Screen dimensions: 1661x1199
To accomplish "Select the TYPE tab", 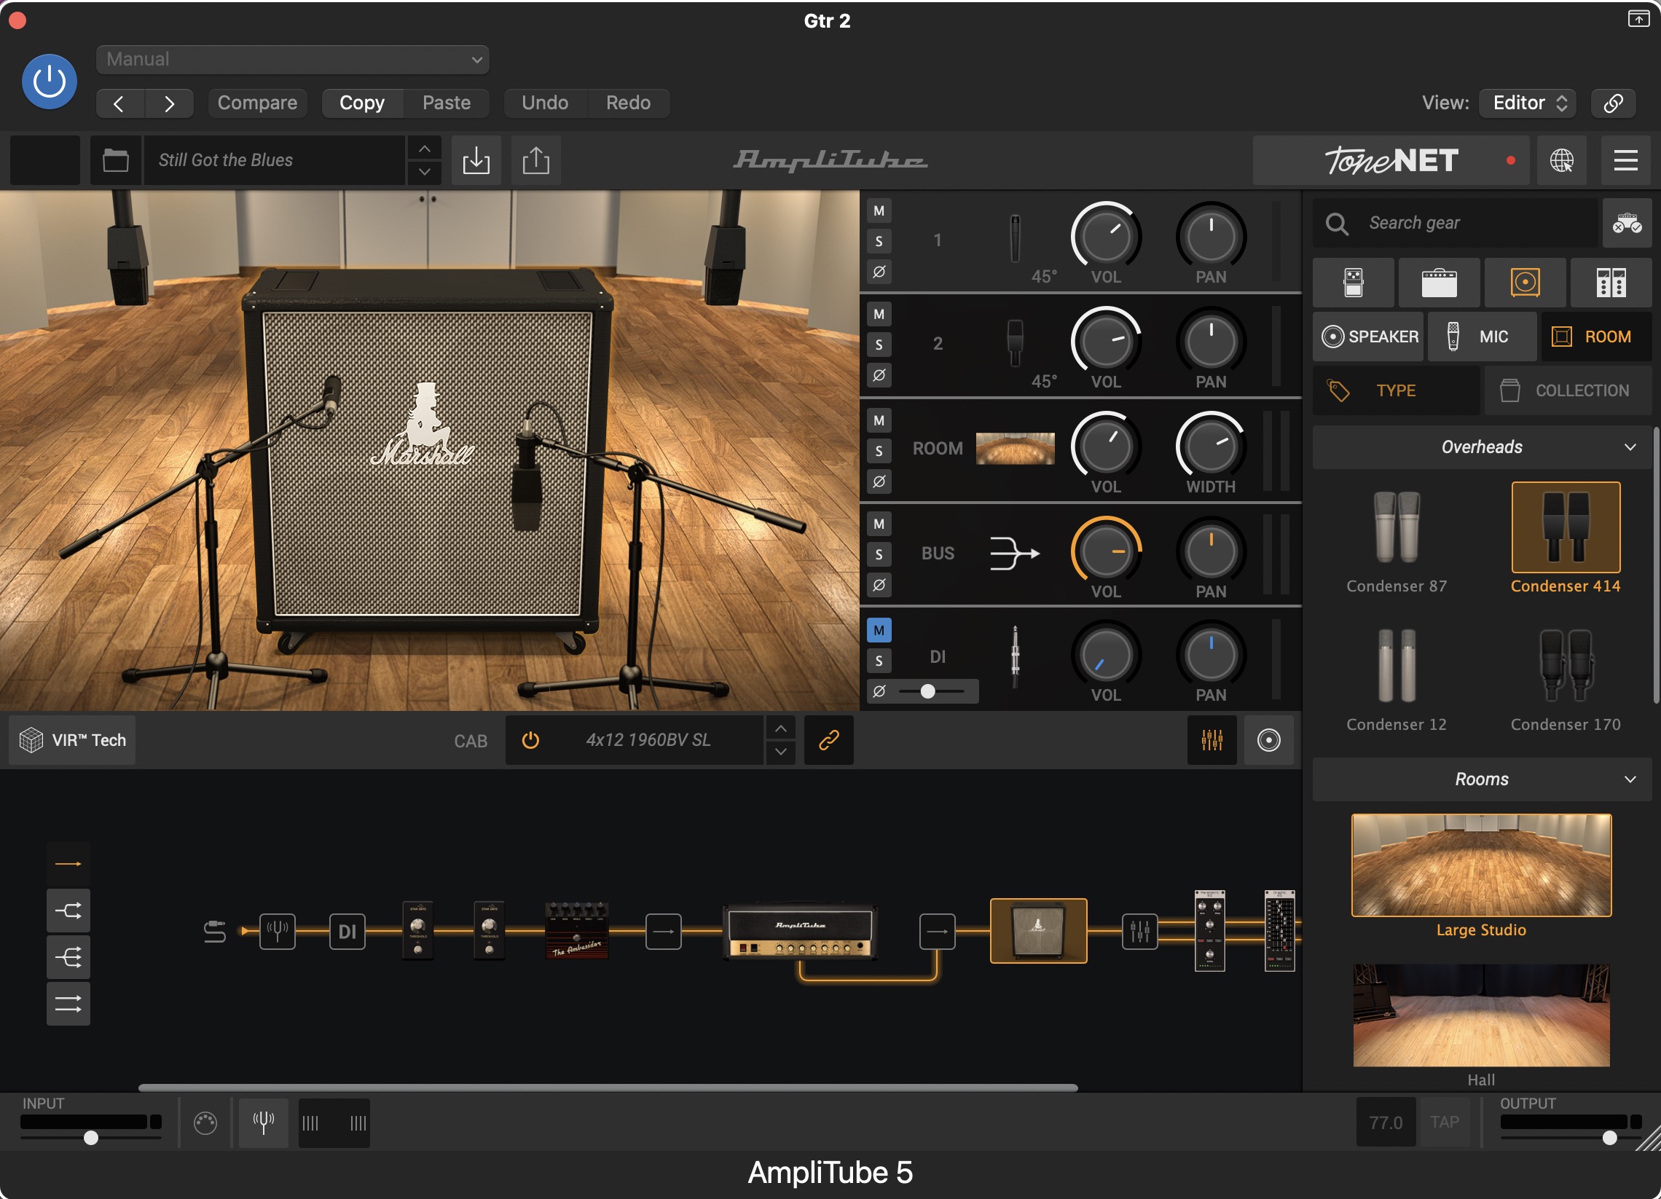I will point(1395,390).
